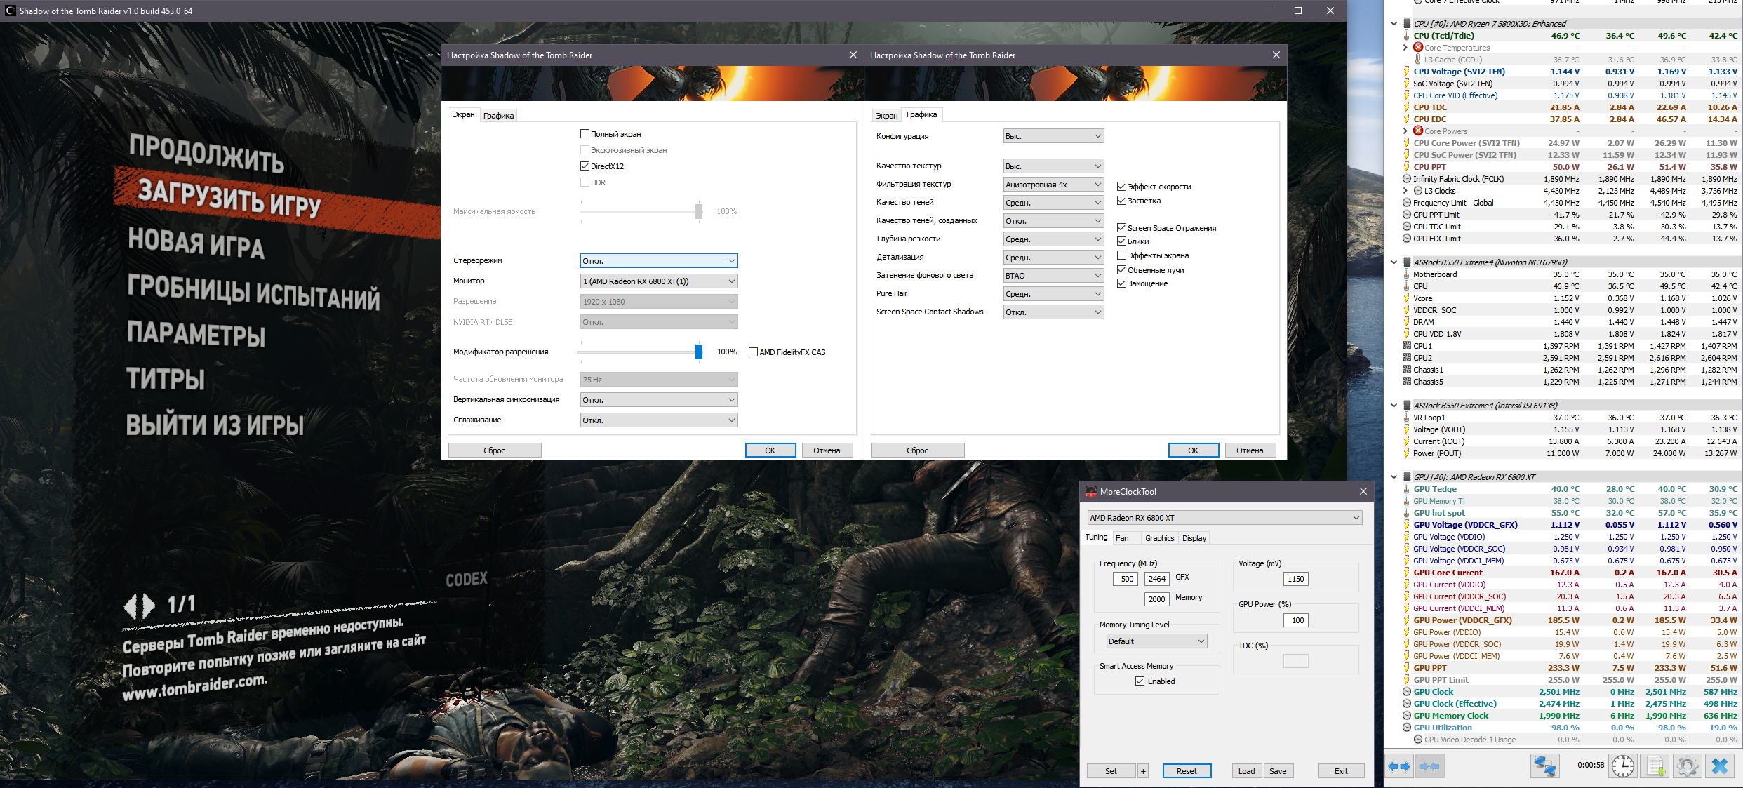Click the Модификатор разрешения slider handle
Image resolution: width=1743 pixels, height=788 pixels.
[698, 352]
